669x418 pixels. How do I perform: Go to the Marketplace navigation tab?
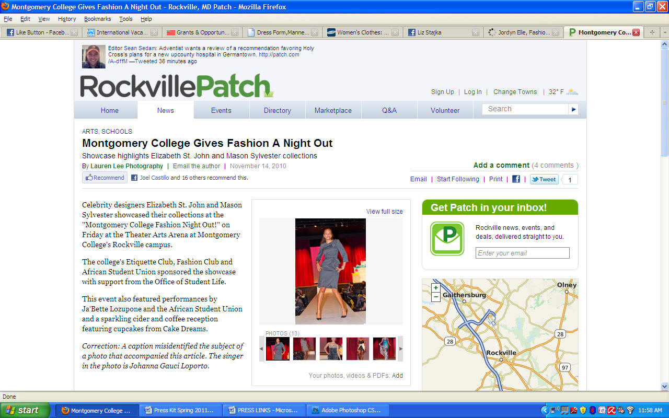tap(333, 110)
